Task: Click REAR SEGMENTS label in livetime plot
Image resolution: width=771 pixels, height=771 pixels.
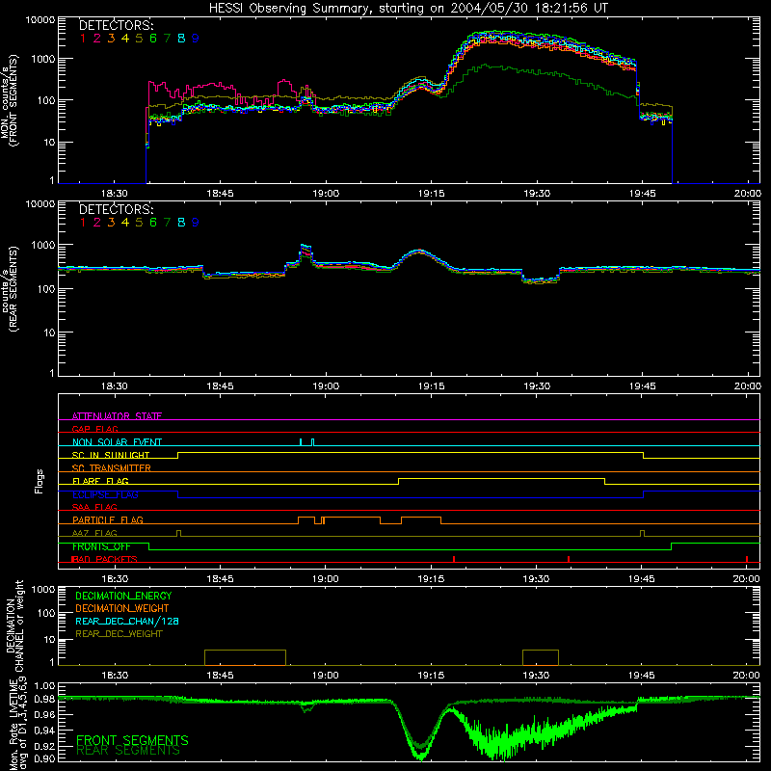Action: pyautogui.click(x=128, y=751)
